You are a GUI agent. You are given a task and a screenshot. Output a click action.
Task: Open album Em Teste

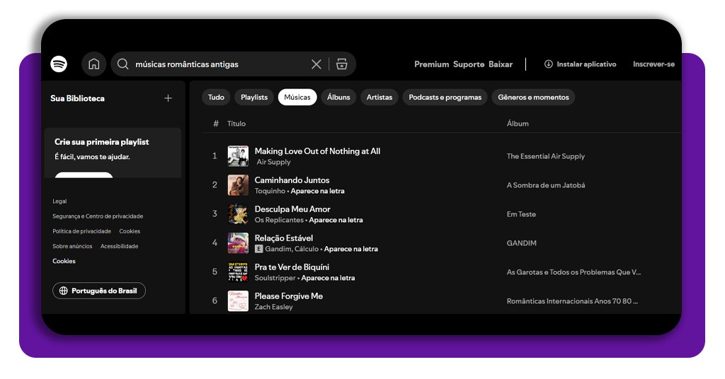pos(521,214)
